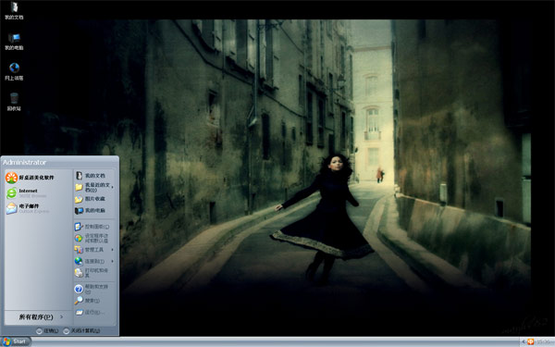This screenshot has width=555, height=347.
Task: Open Help and Support question-mark icon
Action: click(x=79, y=289)
